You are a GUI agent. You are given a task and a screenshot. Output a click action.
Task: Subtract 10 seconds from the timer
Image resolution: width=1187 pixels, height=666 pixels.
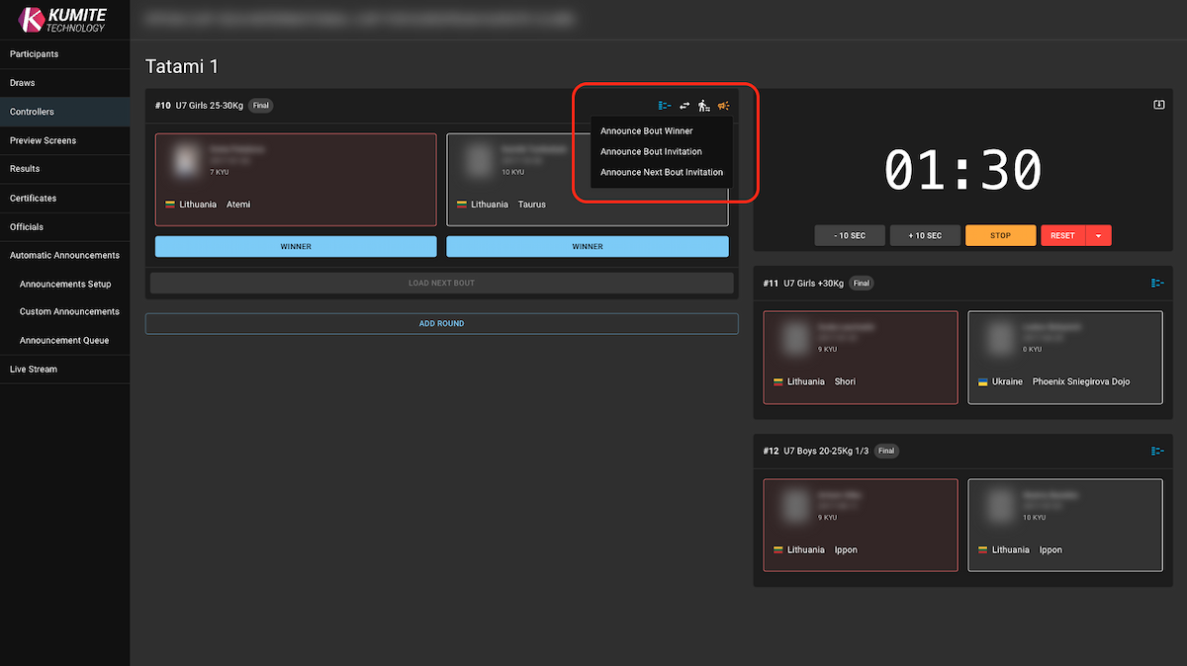[849, 236]
